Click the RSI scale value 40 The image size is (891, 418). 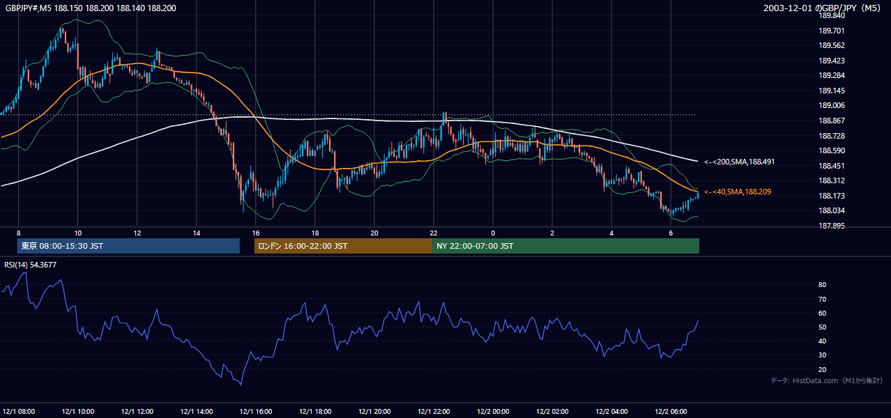pos(822,341)
